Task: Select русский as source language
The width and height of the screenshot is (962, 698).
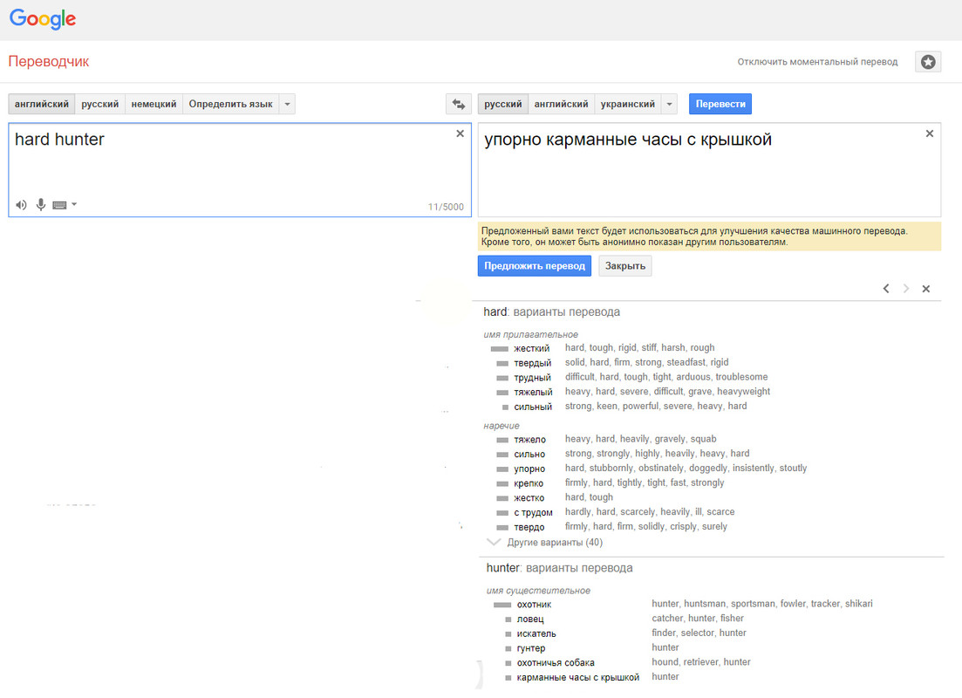Action: (100, 104)
